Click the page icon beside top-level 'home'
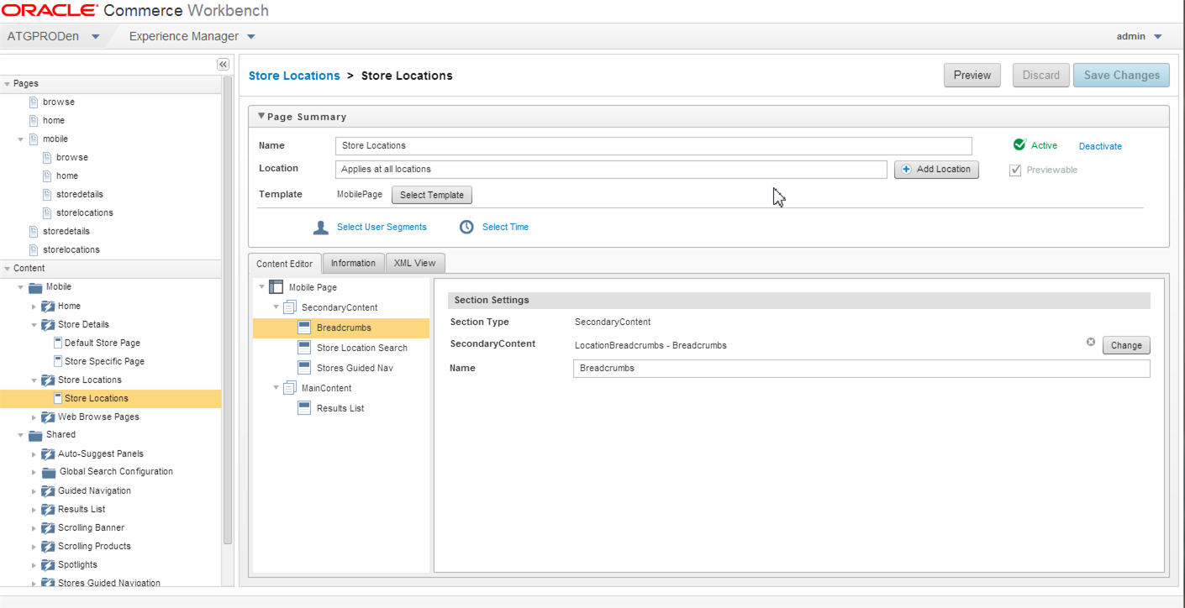 click(34, 120)
